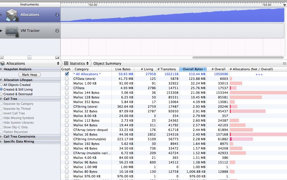287x180 pixels.
Task: Expand the Call Tree Constraints section
Action: tap(1, 137)
